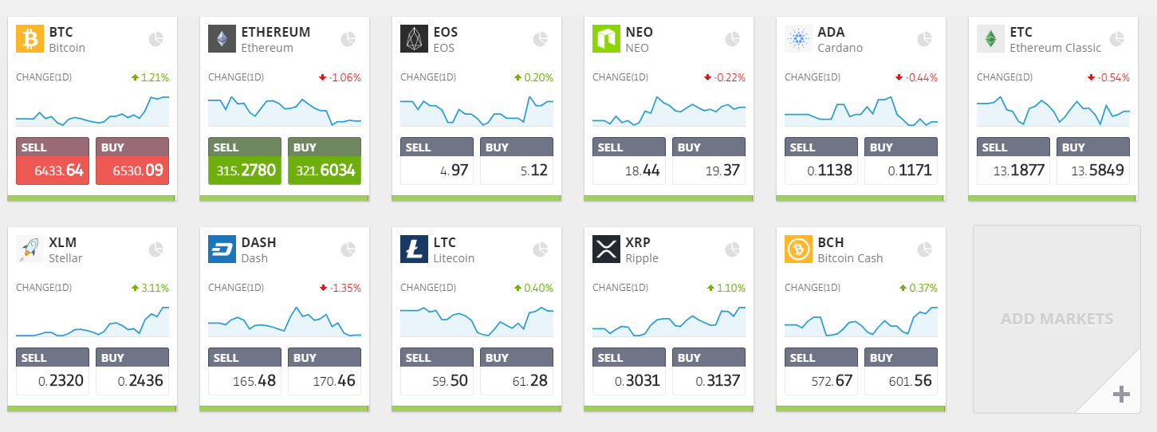Click the pie chart icon on EOS card

click(540, 39)
